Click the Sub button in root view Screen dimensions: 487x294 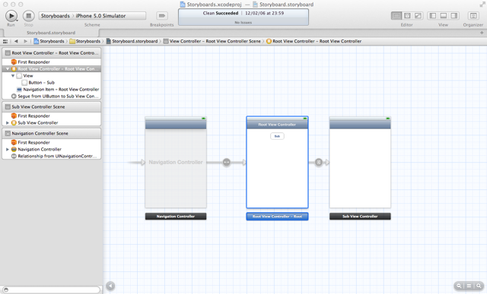(277, 136)
